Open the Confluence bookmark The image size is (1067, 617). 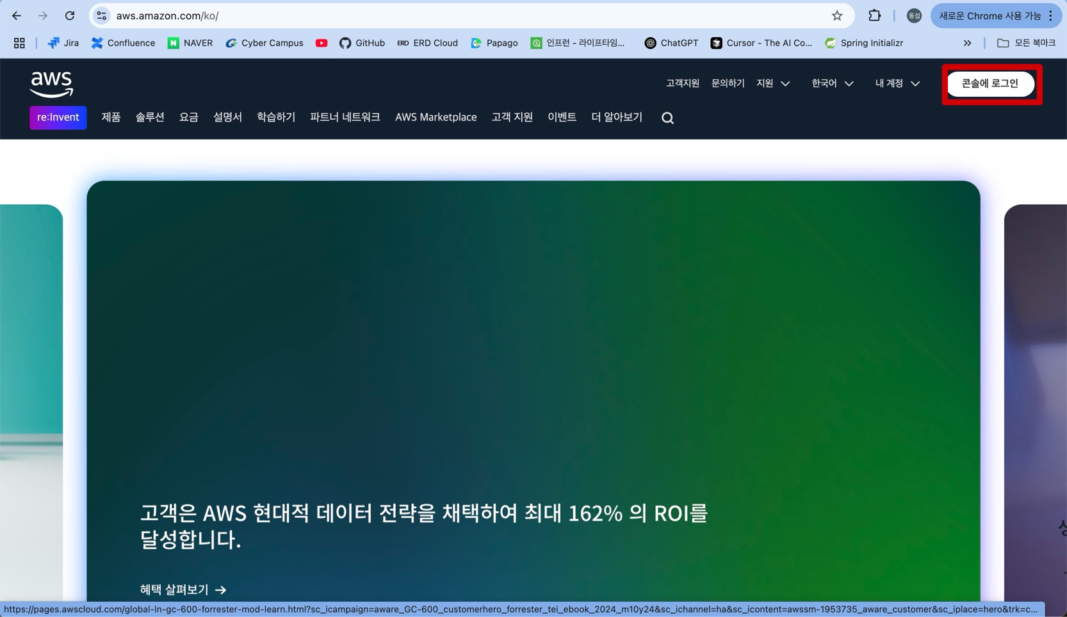(122, 43)
